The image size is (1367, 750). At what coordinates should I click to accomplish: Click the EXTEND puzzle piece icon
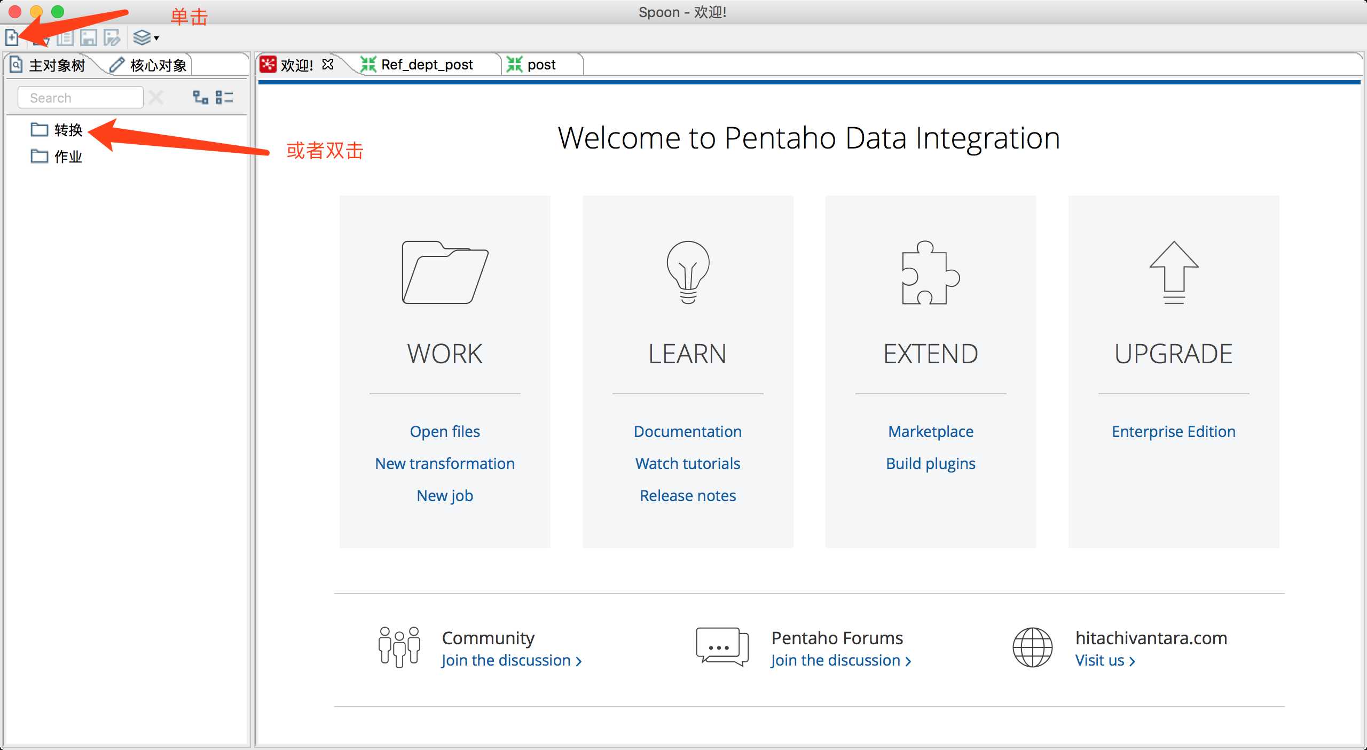click(x=931, y=272)
